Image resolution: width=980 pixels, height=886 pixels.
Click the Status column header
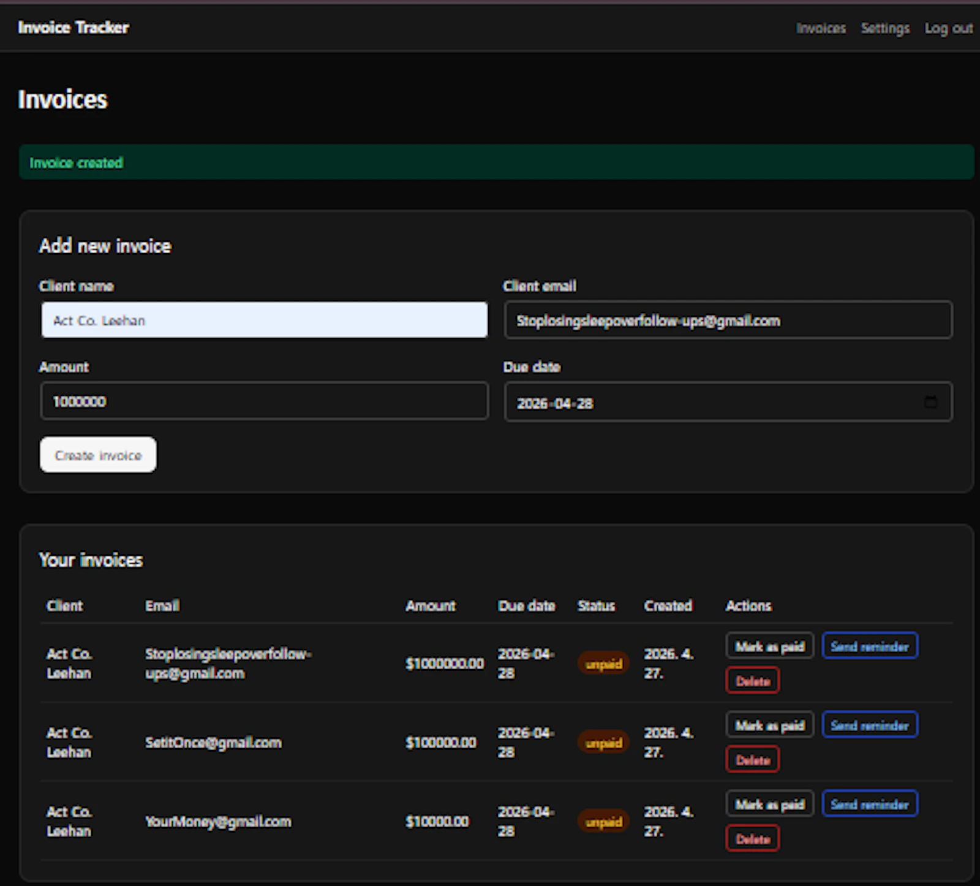coord(596,605)
